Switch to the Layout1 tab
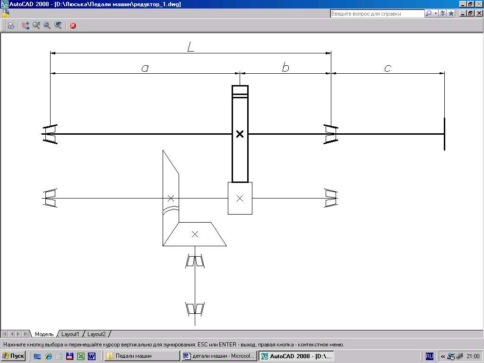 tap(70, 334)
